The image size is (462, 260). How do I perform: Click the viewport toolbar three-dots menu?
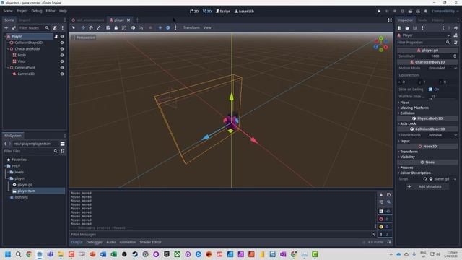pyautogui.click(x=175, y=27)
